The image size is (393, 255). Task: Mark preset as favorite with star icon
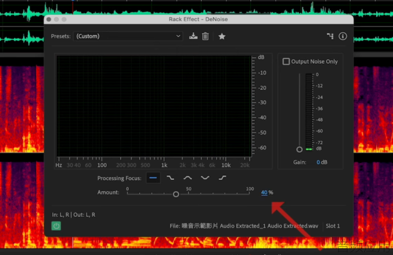222,36
